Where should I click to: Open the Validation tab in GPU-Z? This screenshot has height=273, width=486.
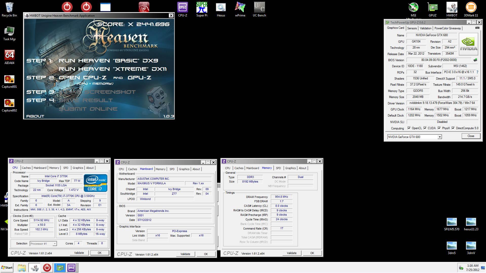[x=426, y=28]
